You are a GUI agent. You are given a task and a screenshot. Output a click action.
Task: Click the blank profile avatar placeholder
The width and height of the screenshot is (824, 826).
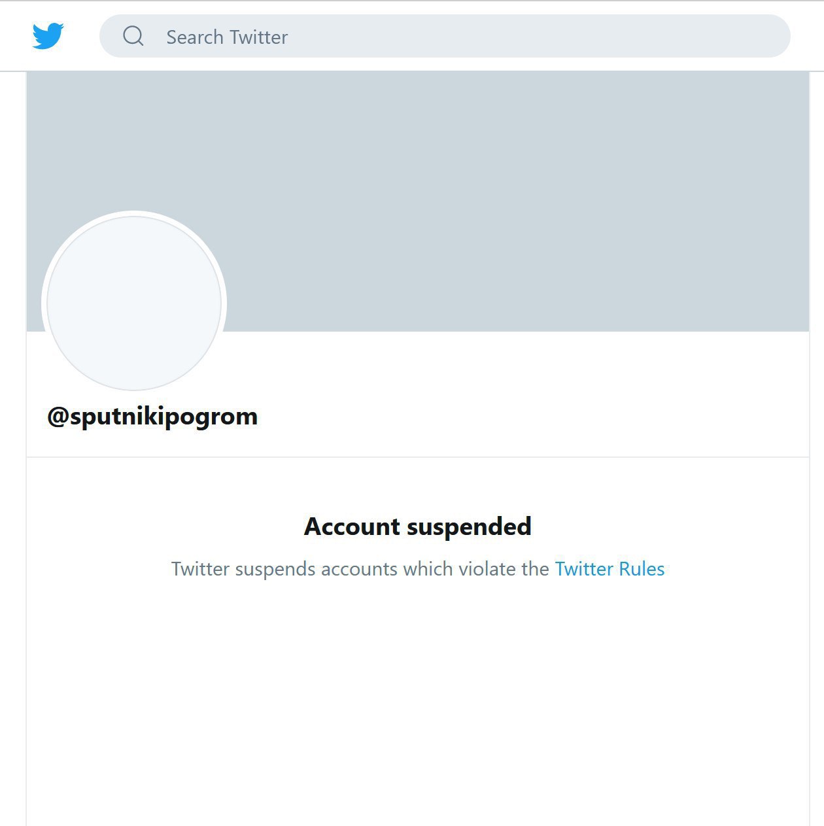point(134,303)
